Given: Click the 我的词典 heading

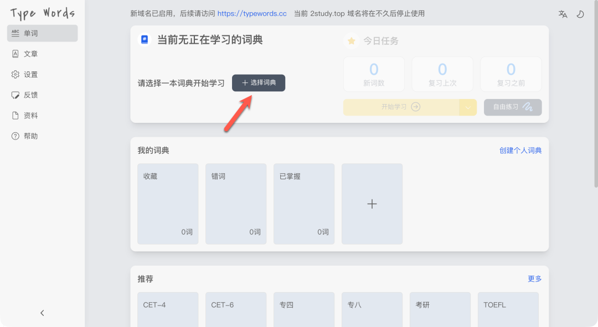Looking at the screenshot, I should click(x=153, y=150).
